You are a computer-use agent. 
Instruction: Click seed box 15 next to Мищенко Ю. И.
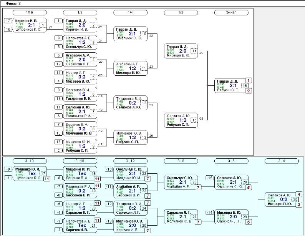point(58,142)
